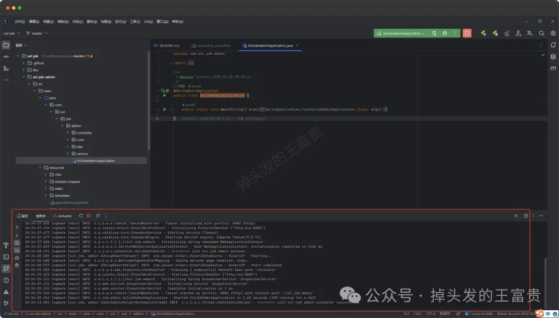Expand the controller package

coord(68,133)
